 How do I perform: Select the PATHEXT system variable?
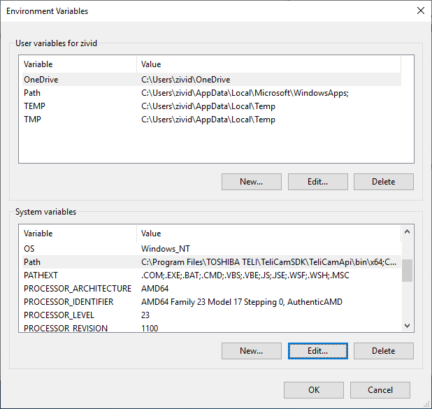point(41,275)
